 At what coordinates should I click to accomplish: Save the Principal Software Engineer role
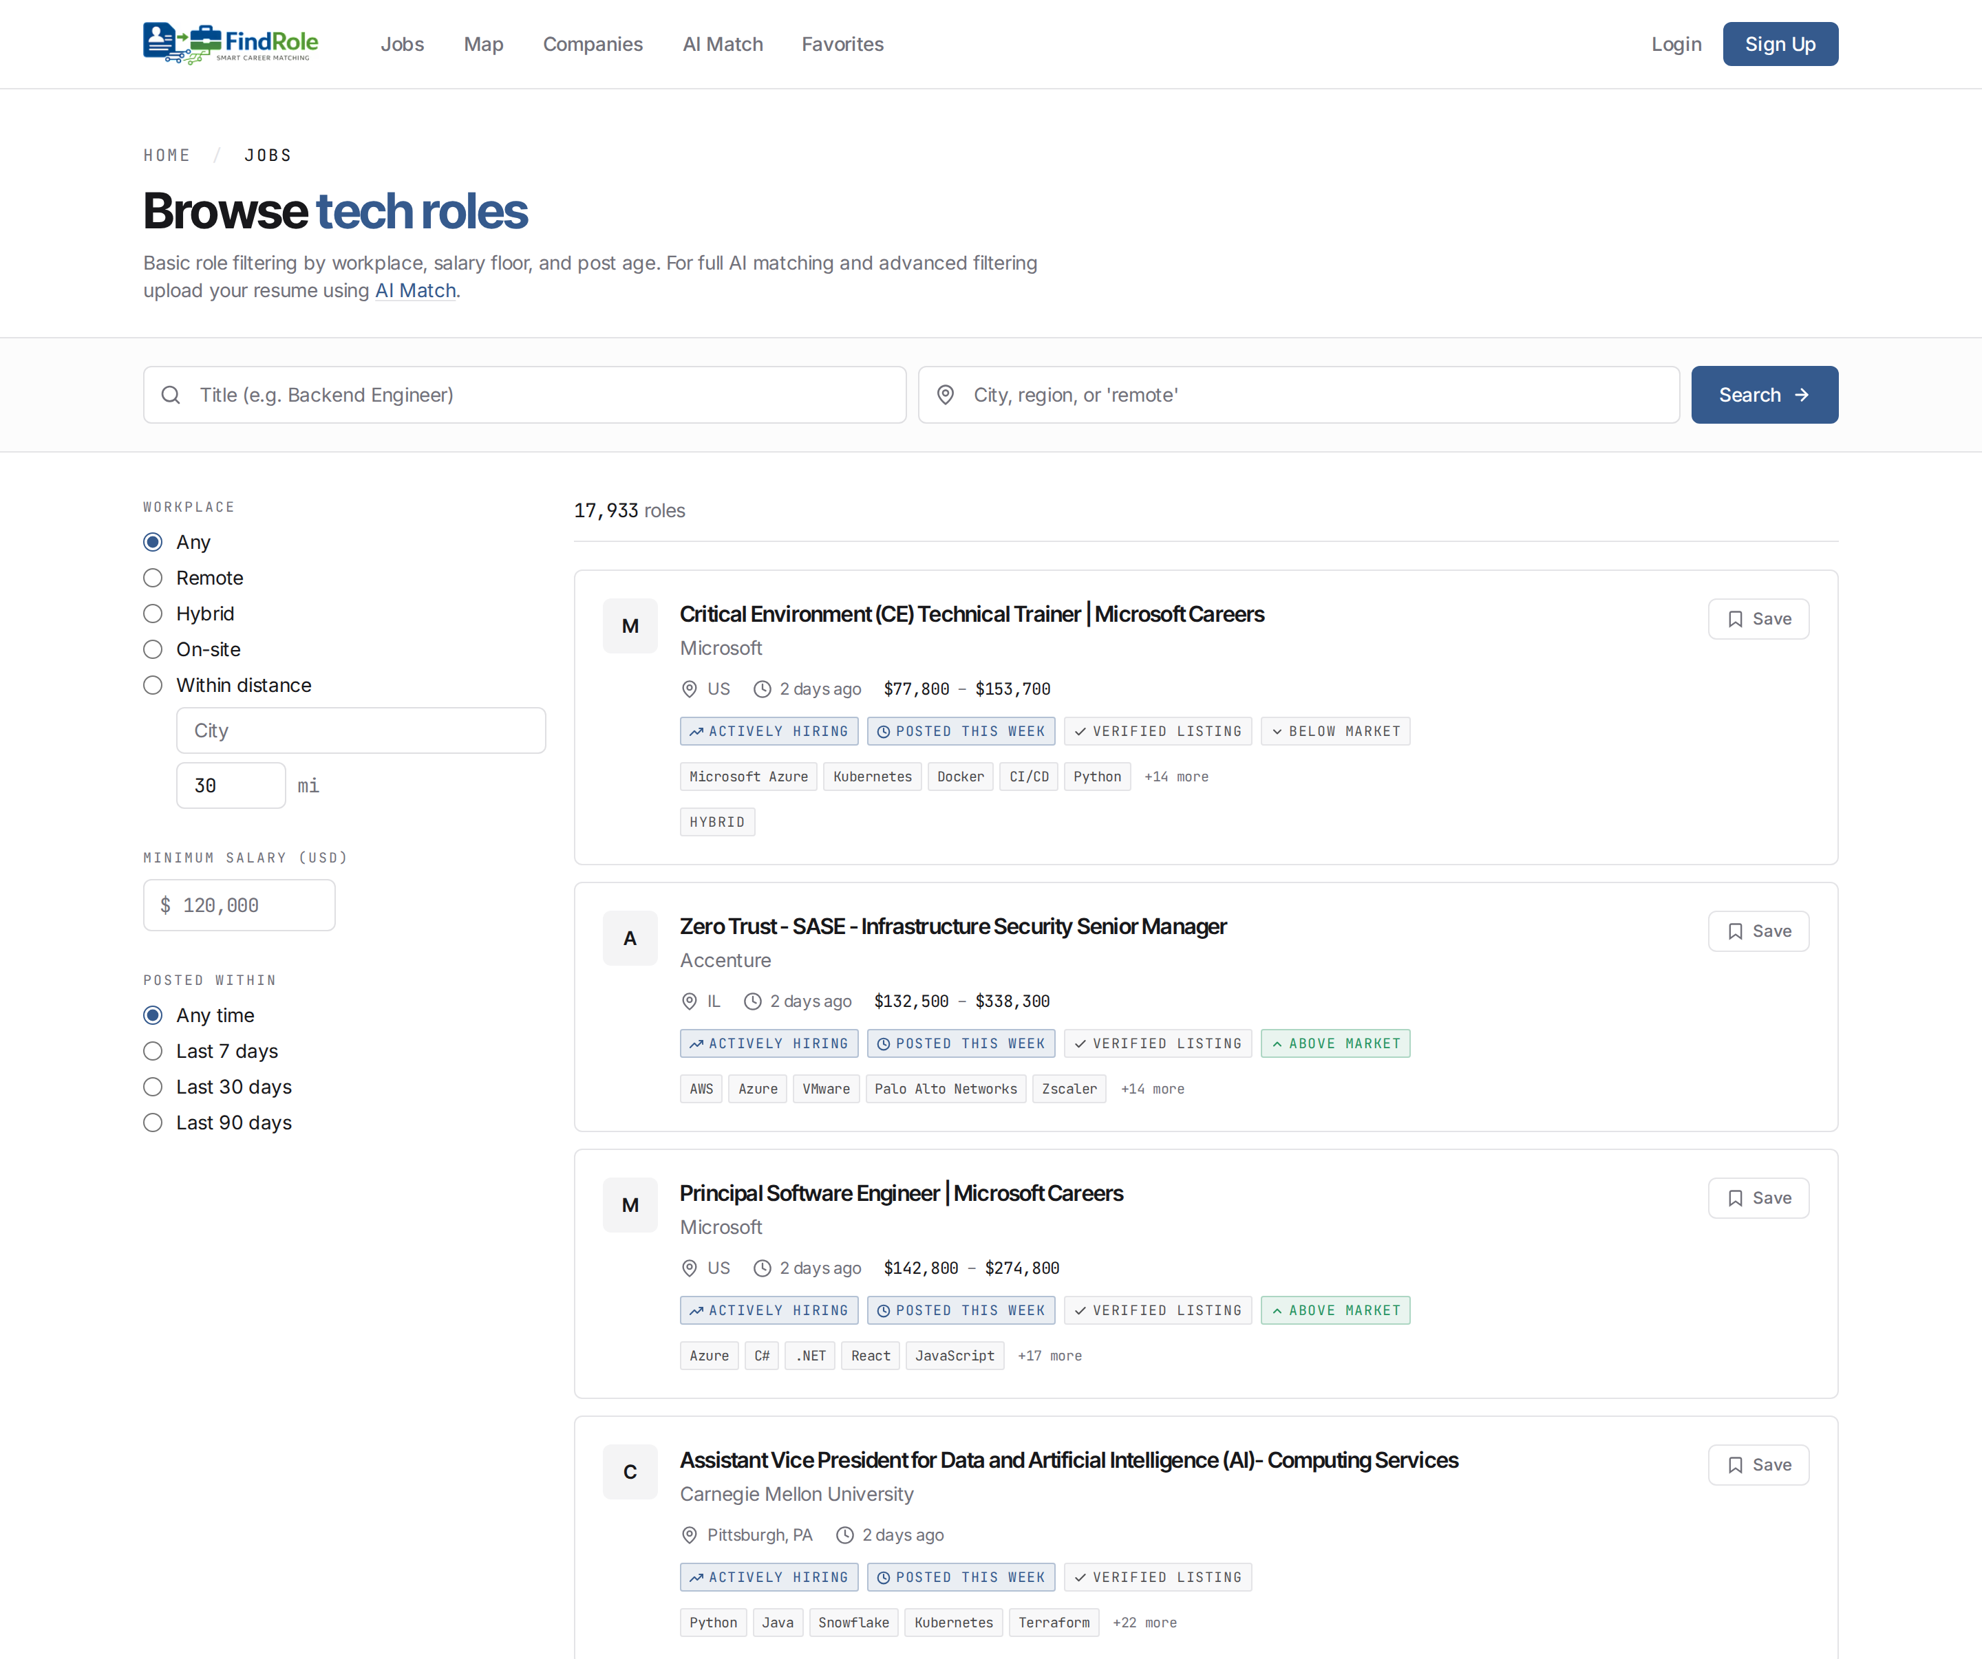click(1758, 1199)
